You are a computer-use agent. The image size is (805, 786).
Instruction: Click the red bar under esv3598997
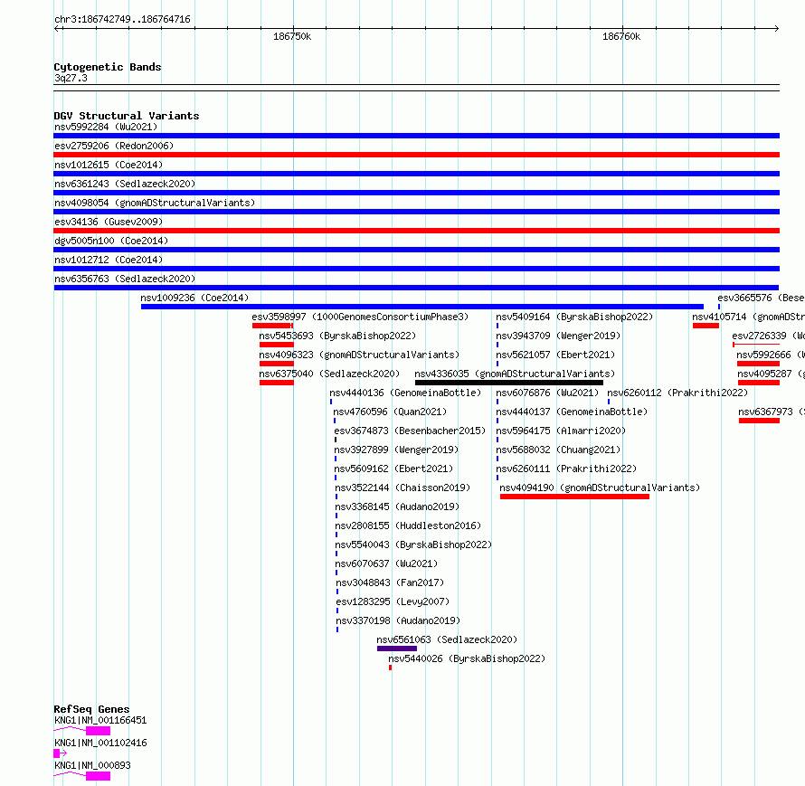point(272,326)
